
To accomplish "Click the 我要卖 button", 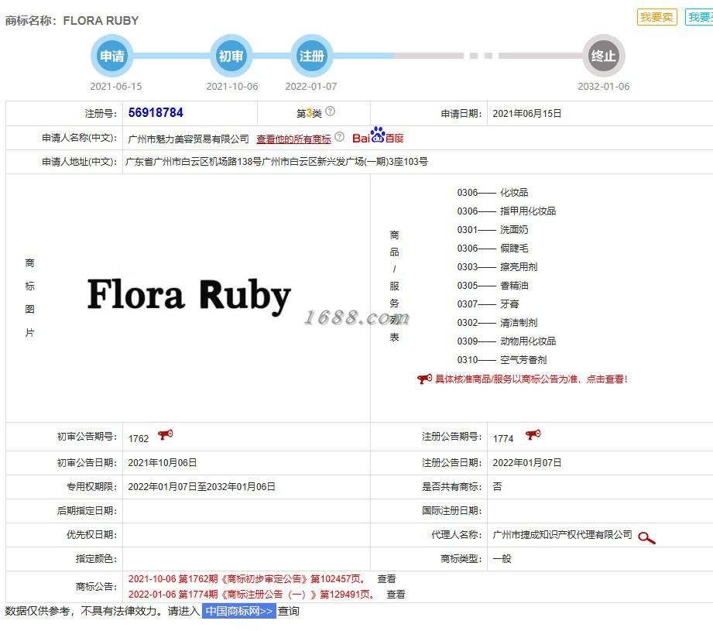I will pyautogui.click(x=656, y=17).
